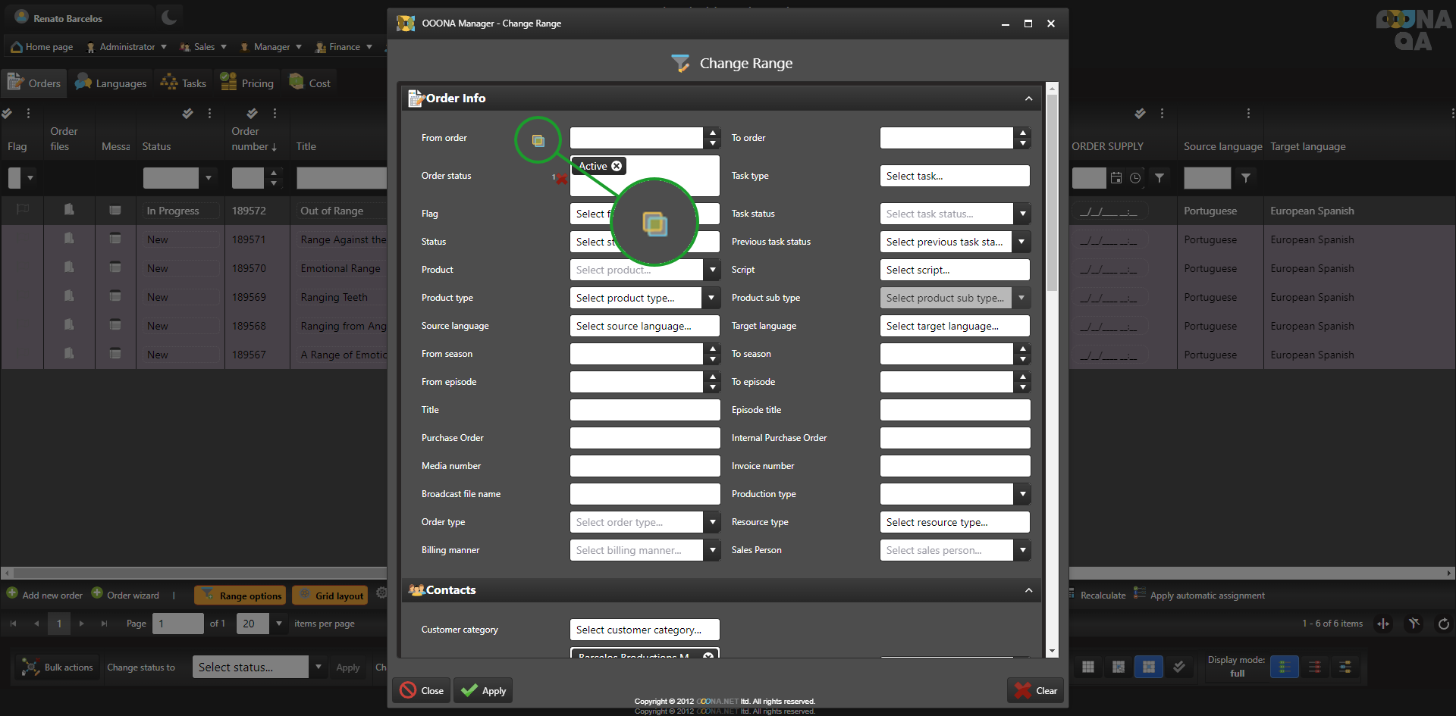Image resolution: width=1456 pixels, height=716 pixels.
Task: Click into the Purchase Order input field
Action: point(645,438)
